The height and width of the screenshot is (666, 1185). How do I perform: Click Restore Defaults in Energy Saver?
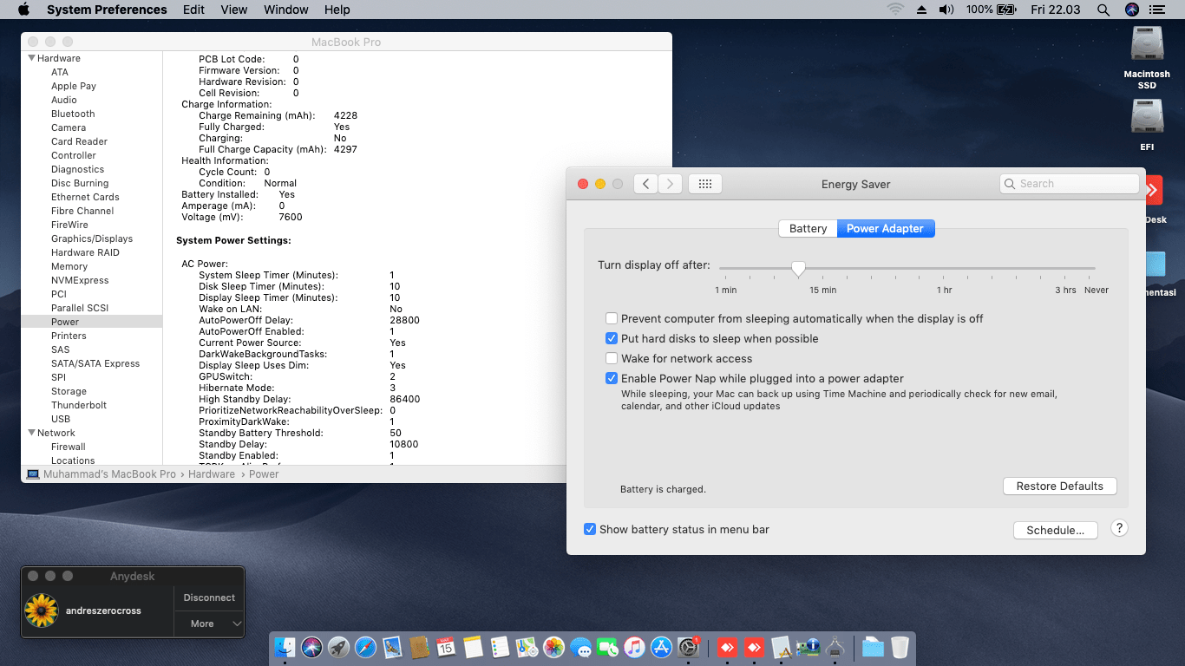(x=1060, y=486)
